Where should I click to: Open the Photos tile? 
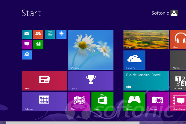50,34
